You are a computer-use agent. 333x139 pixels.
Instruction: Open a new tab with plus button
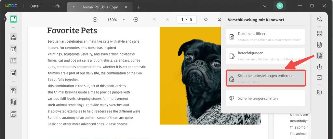point(139,7)
